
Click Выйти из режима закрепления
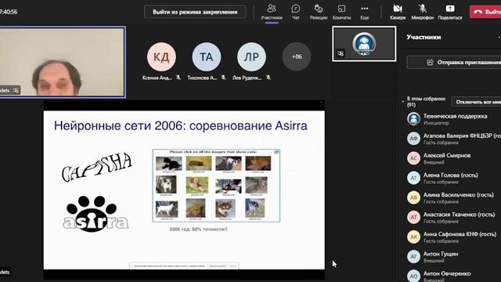pos(195,13)
